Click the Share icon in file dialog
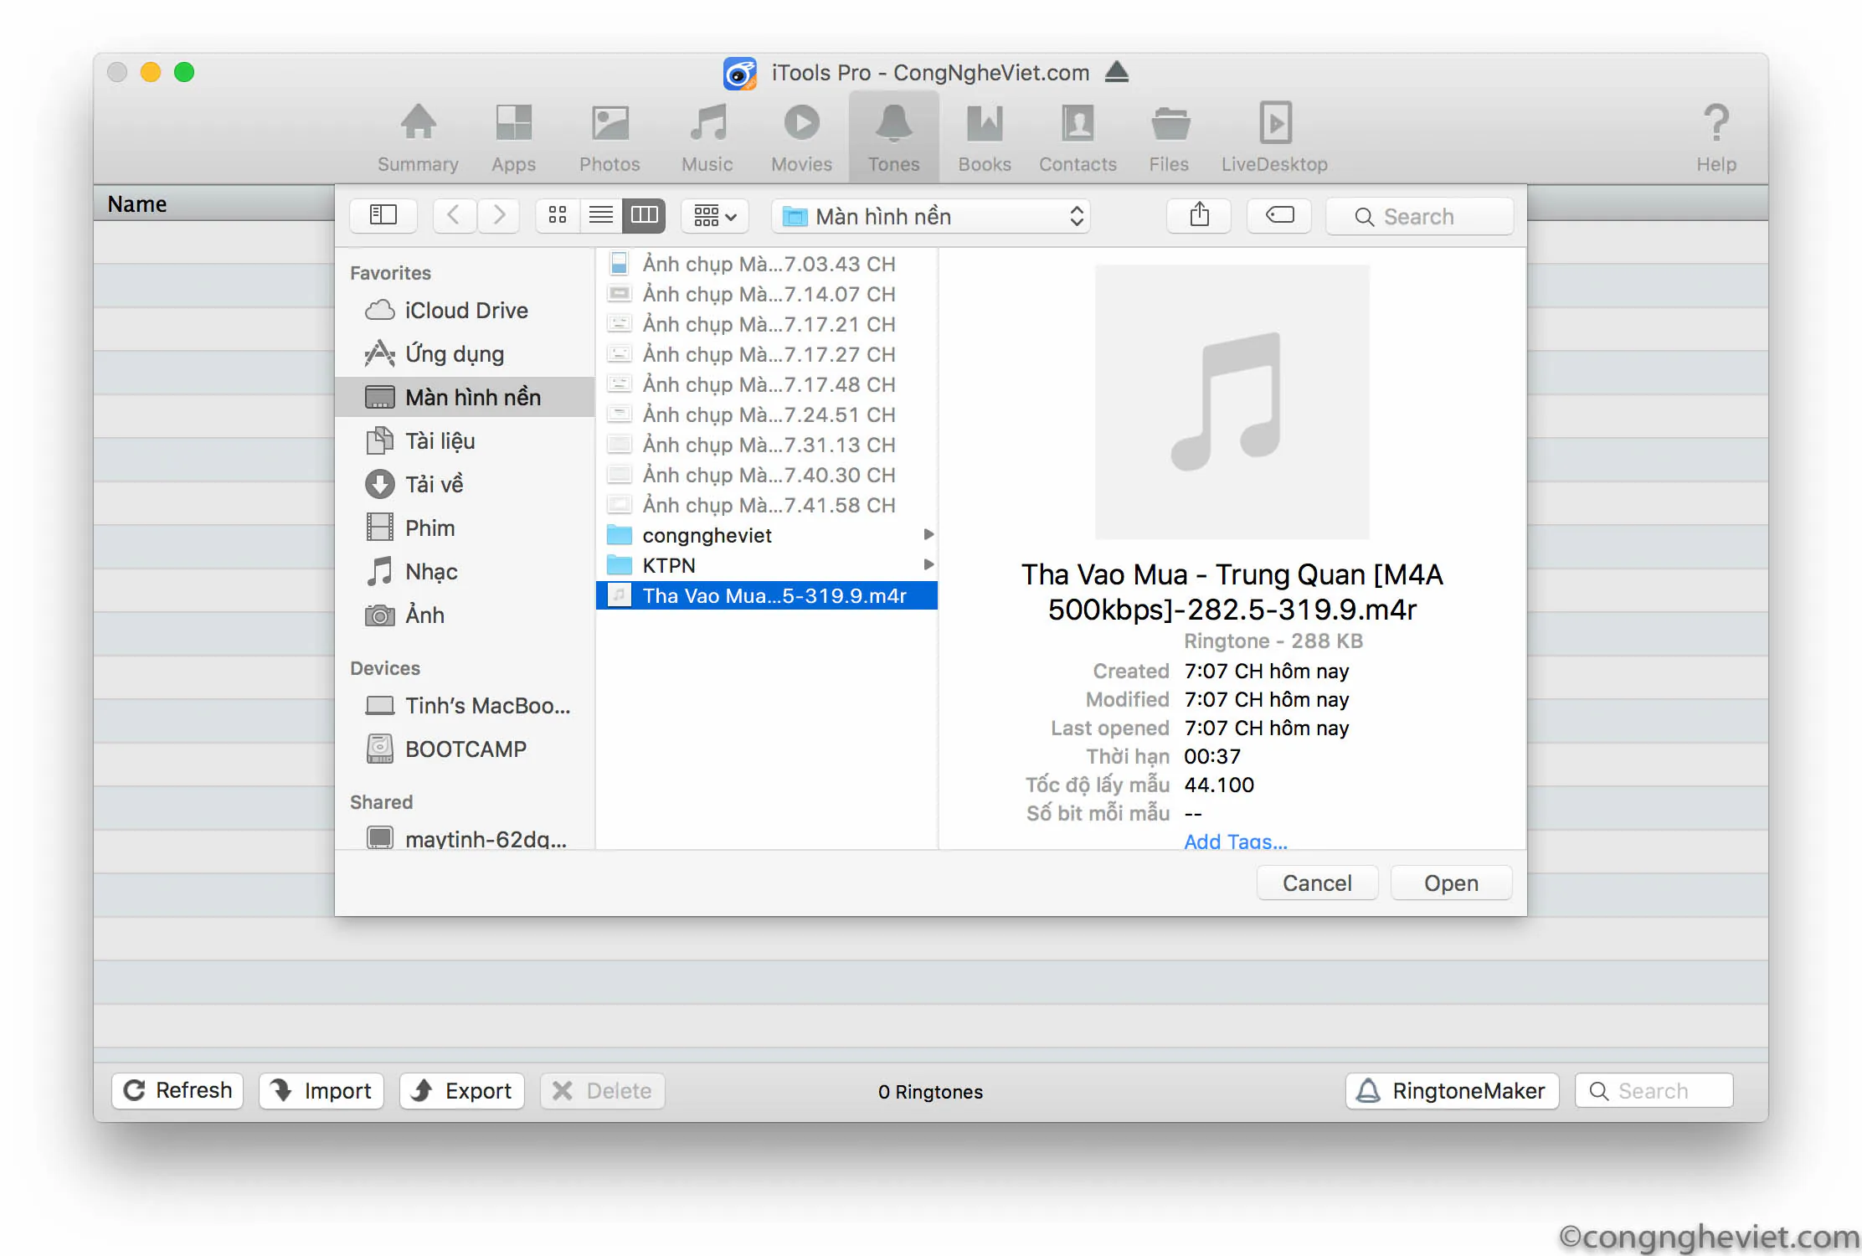Viewport: 1862px width, 1256px height. [1199, 216]
